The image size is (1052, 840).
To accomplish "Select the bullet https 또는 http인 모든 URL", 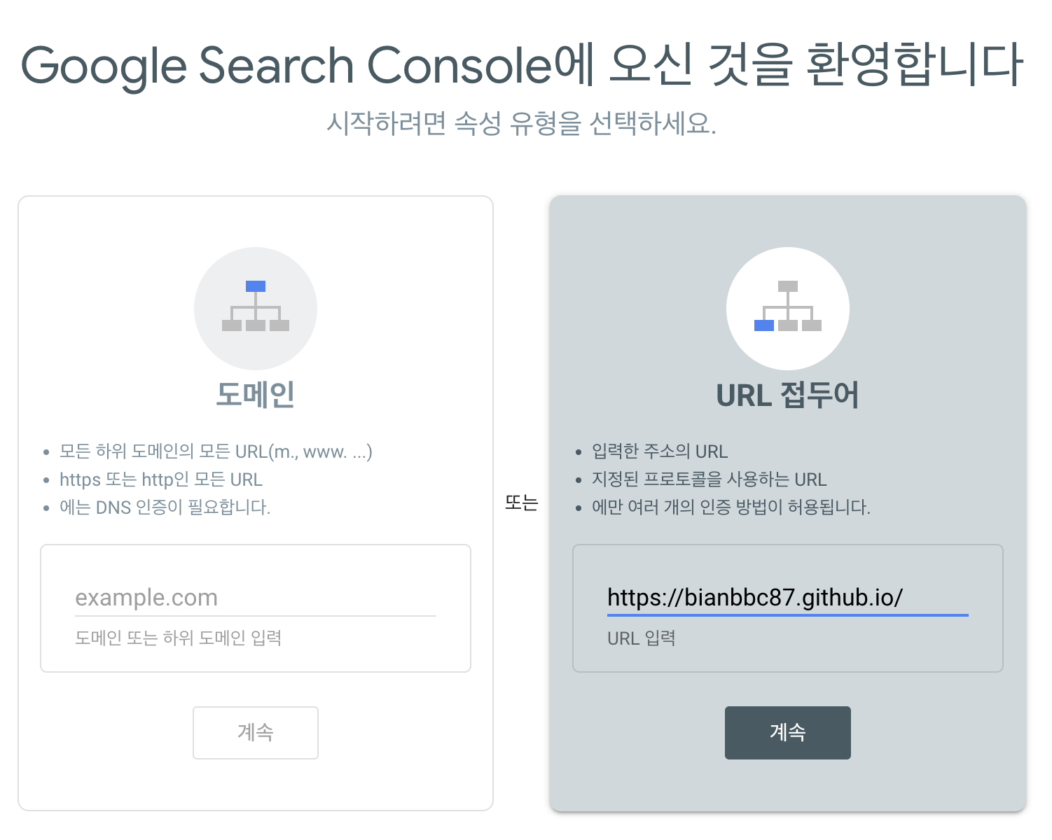I will point(161,479).
